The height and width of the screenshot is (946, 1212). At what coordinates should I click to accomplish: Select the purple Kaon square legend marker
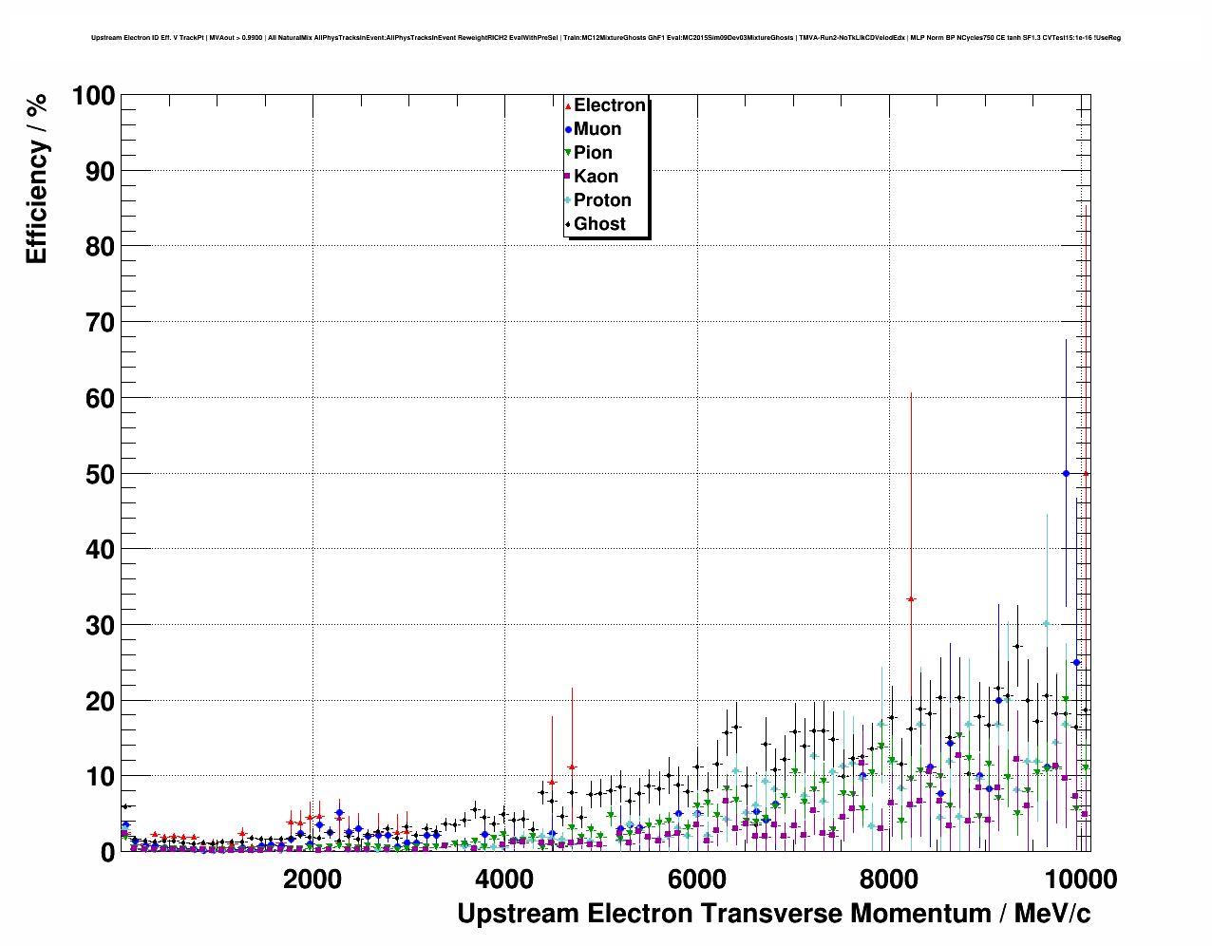pyautogui.click(x=568, y=177)
